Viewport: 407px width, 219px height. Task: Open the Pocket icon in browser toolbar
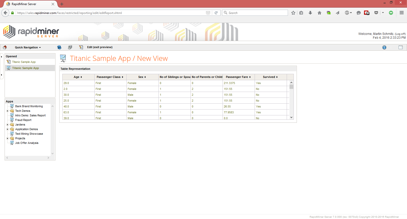point(376,13)
